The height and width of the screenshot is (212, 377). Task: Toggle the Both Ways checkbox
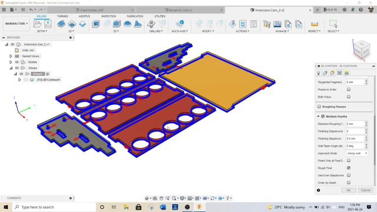point(349,97)
